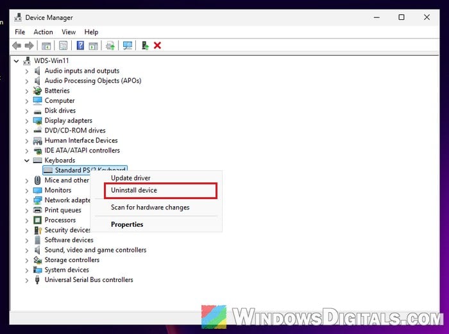Click the Mice and other pointing devices icon
449x334 pixels.
point(37,180)
